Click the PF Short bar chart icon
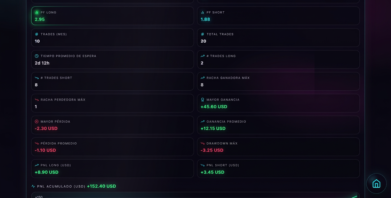Viewport: 391px width, 198px height. (203, 12)
